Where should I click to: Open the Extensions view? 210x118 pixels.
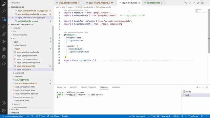click(4, 34)
